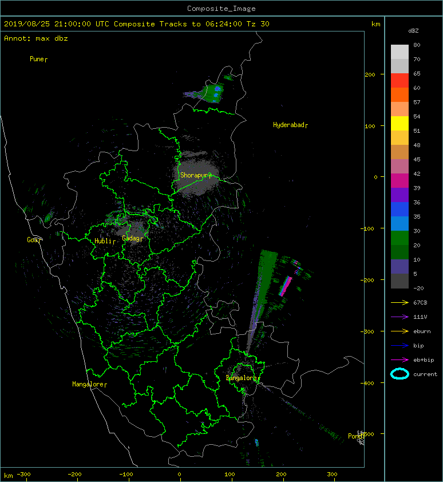The width and height of the screenshot is (443, 482).
Task: Pick the bright yellow dBZ swatch
Action: (x=400, y=123)
